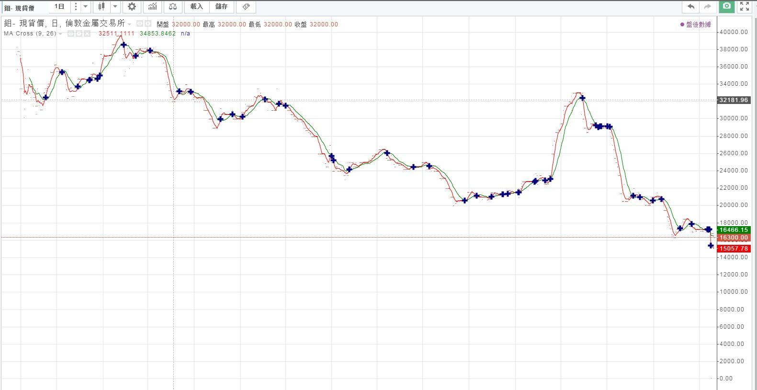757x390 pixels.
Task: Click the lowest cross marker near 15057.78
Action: pyautogui.click(x=711, y=246)
